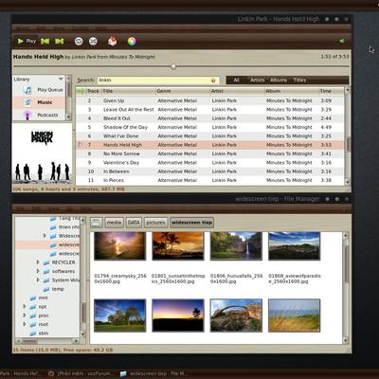Skip to the next track
379x379 pixels.
coord(60,41)
